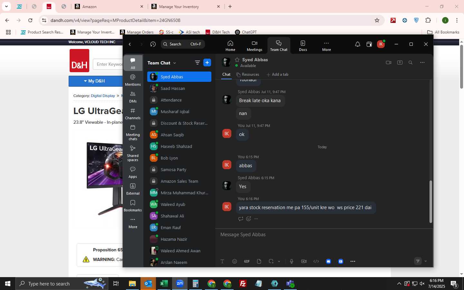464x290 pixels.
Task: Open the GIF picker in composer
Action: click(247, 261)
